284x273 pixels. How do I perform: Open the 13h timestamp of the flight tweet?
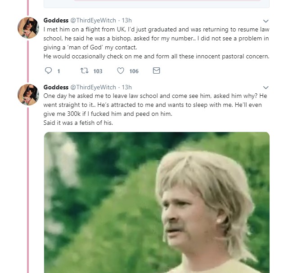point(127,20)
